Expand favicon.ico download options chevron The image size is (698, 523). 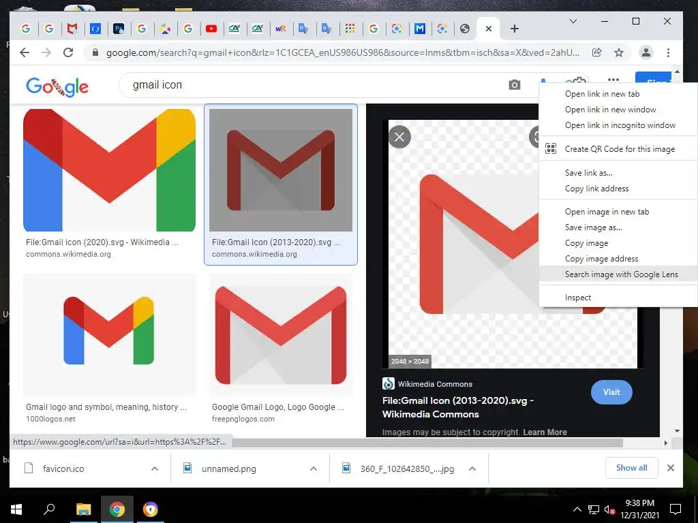point(155,469)
